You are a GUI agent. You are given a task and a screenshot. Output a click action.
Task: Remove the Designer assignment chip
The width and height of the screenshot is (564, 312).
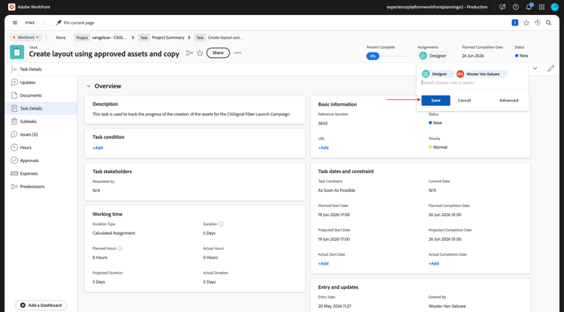pos(452,74)
